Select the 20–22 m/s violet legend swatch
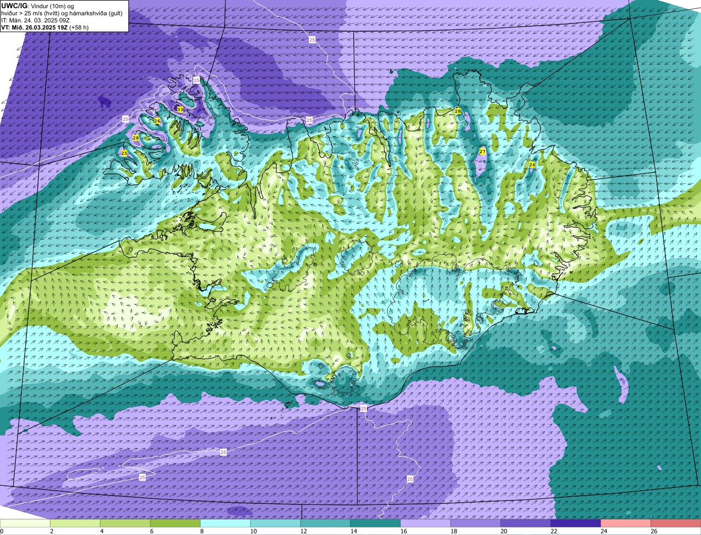Screen dimensions: 701x535 tap(526, 523)
